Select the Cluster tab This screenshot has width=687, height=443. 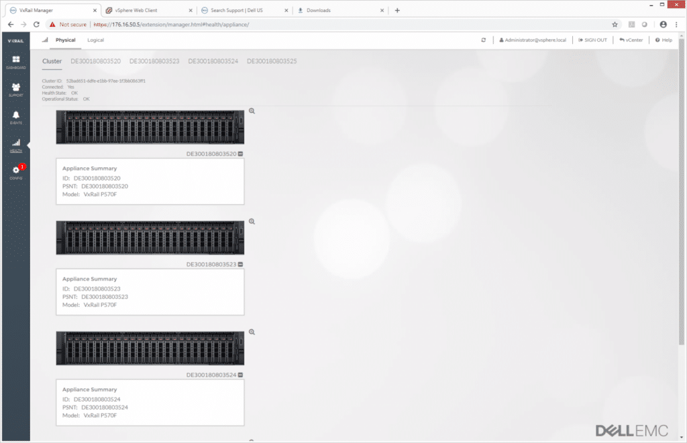(52, 61)
